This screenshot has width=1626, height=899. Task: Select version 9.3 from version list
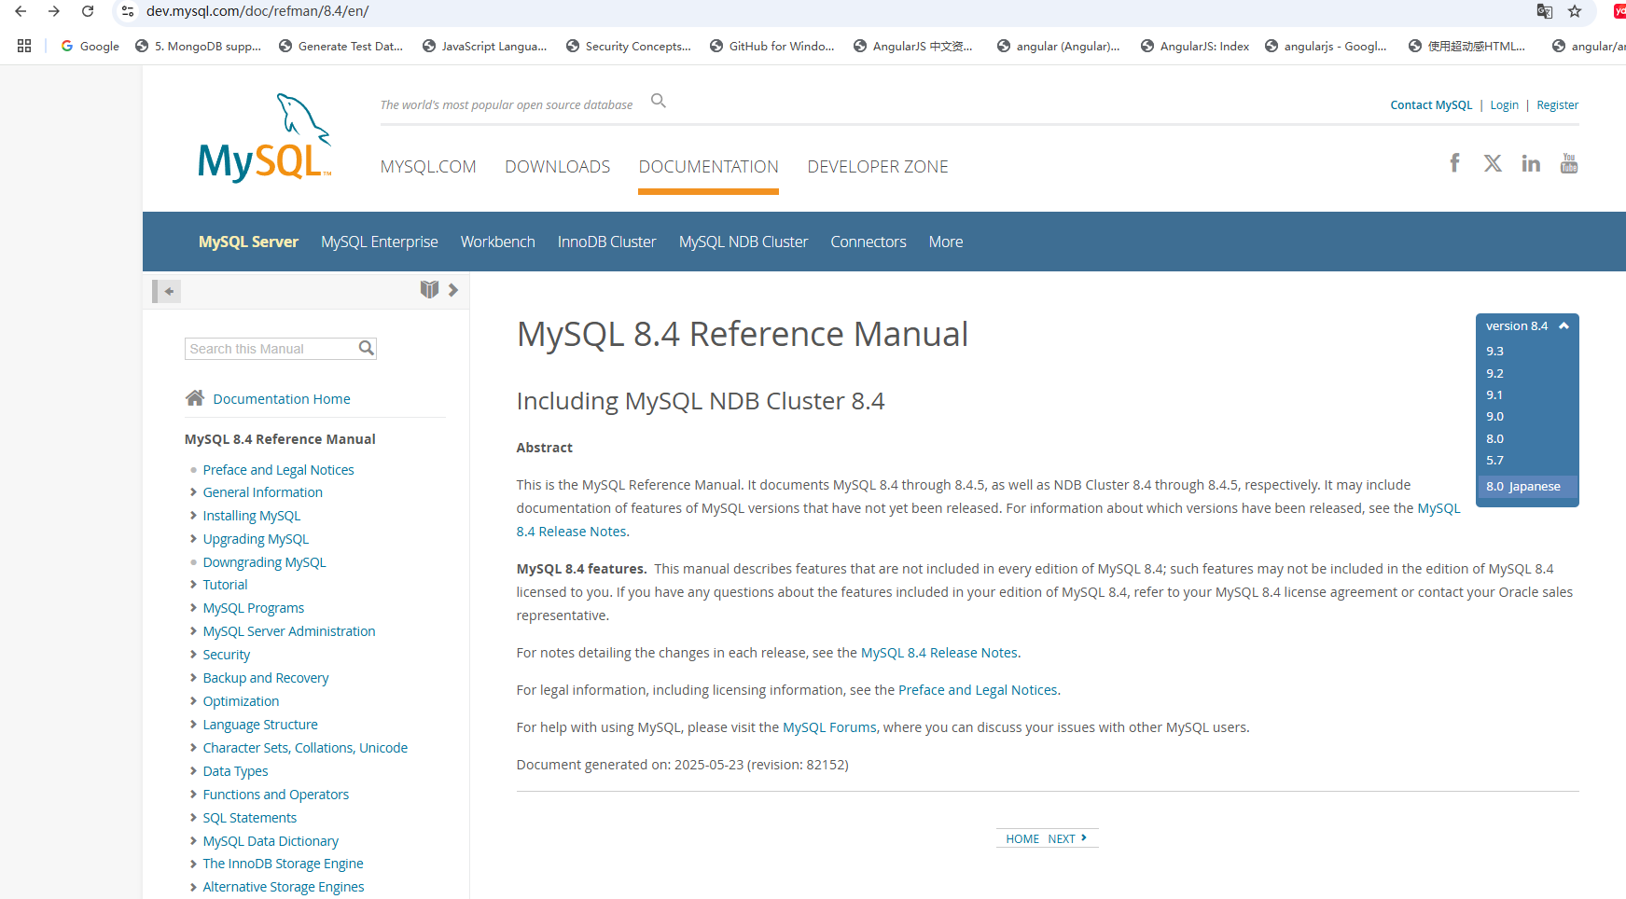1494,352
